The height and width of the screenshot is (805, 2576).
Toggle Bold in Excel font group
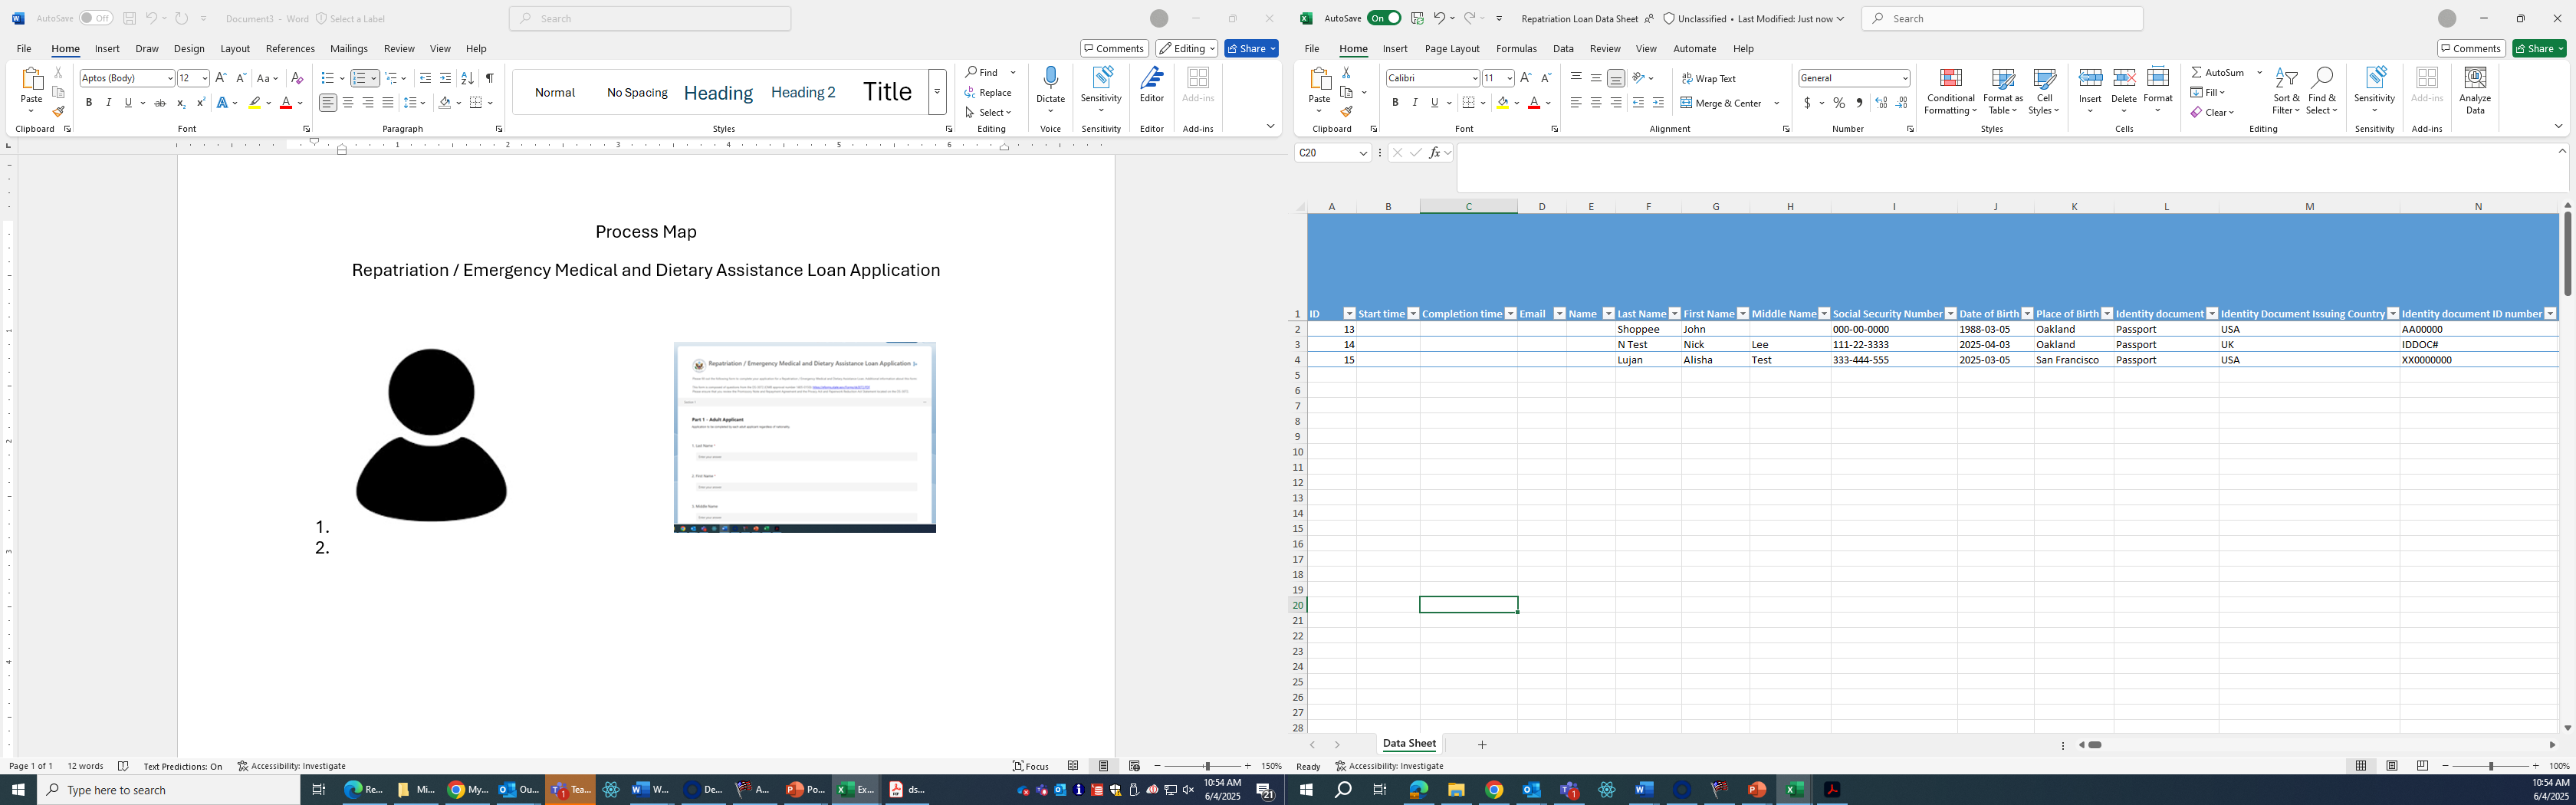pos(1395,103)
